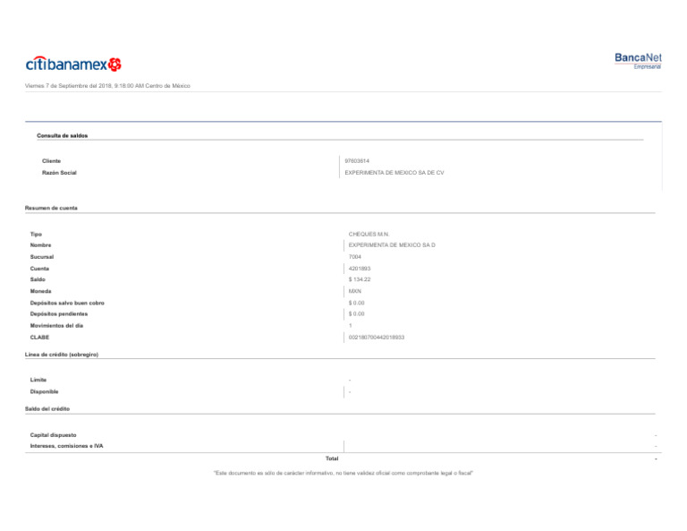The width and height of the screenshot is (687, 531).
Task: Select the client number 97603814
Action: click(x=357, y=161)
